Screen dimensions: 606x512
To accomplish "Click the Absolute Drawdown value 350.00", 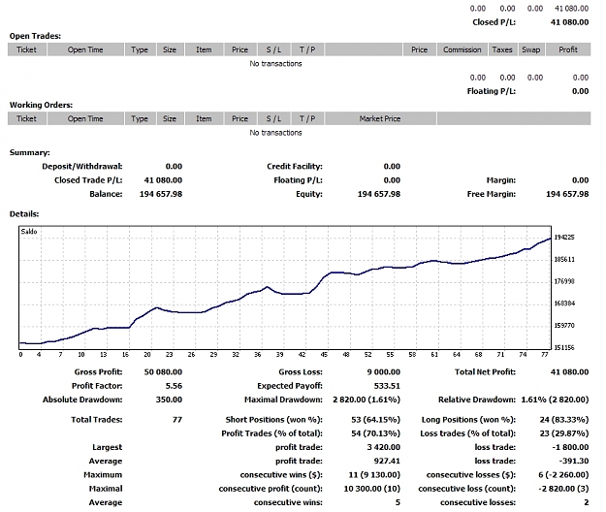I will click(x=169, y=400).
